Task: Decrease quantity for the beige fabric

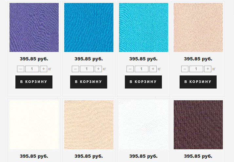Action: point(185,69)
